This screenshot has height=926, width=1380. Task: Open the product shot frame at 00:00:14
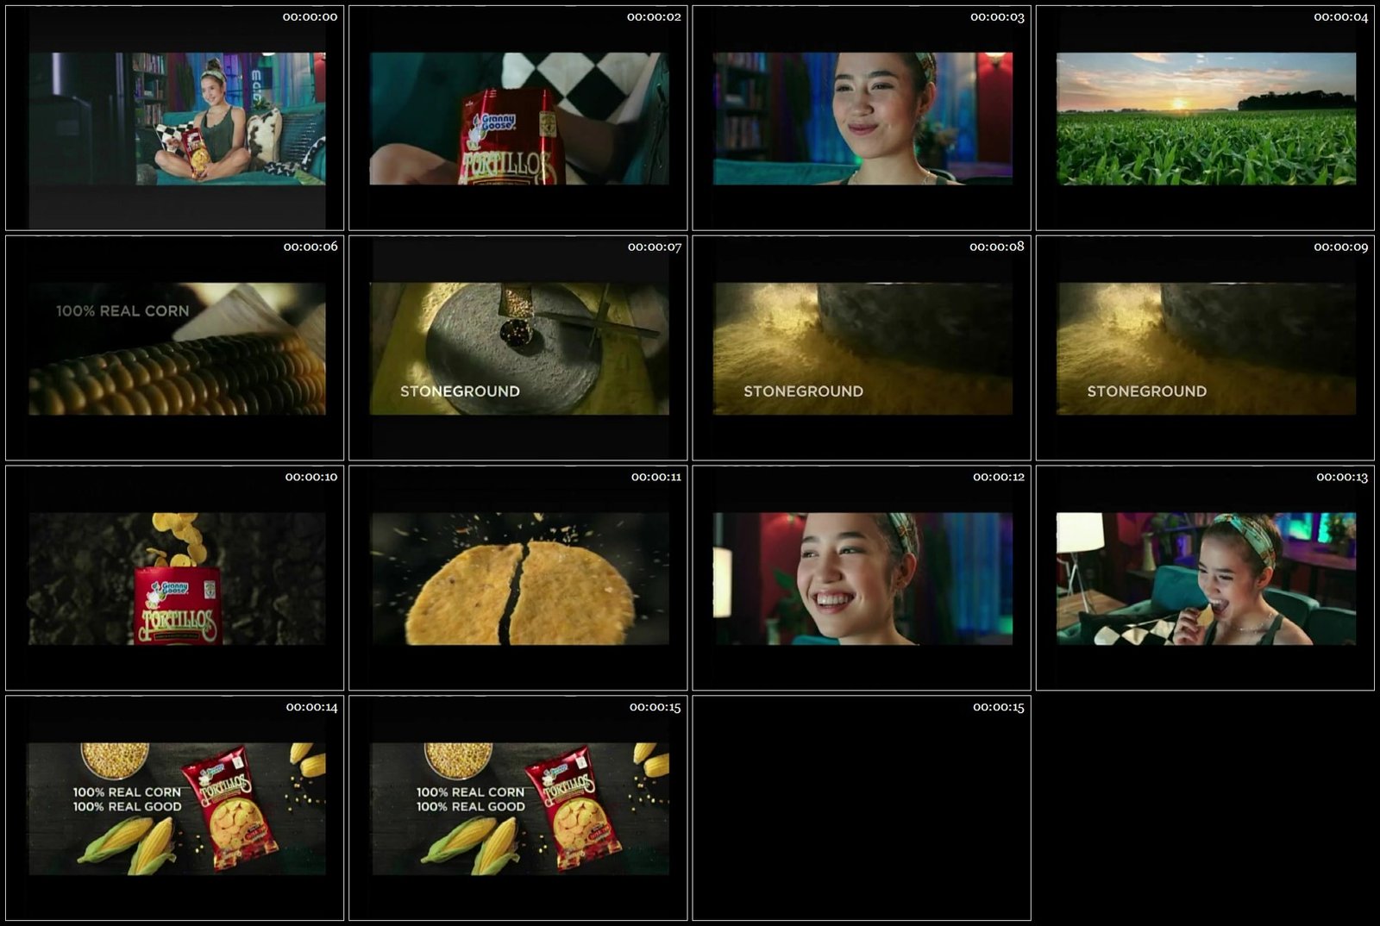click(175, 809)
